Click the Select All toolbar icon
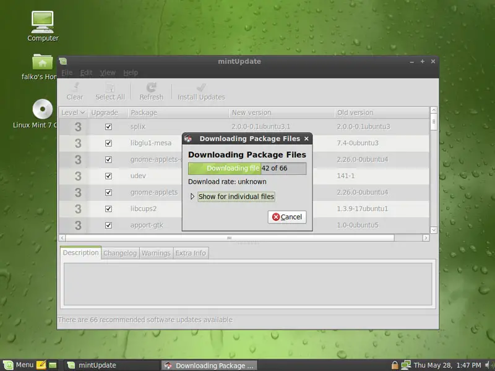The height and width of the screenshot is (371, 495). 110,87
